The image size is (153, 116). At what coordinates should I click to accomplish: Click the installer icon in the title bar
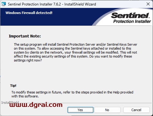pos(4,4)
